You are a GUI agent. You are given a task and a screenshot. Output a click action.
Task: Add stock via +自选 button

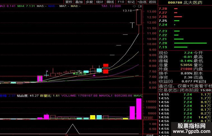(142, 2)
